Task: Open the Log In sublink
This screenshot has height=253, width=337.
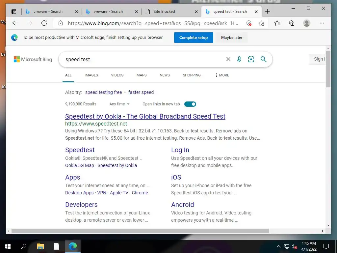Action: click(180, 150)
